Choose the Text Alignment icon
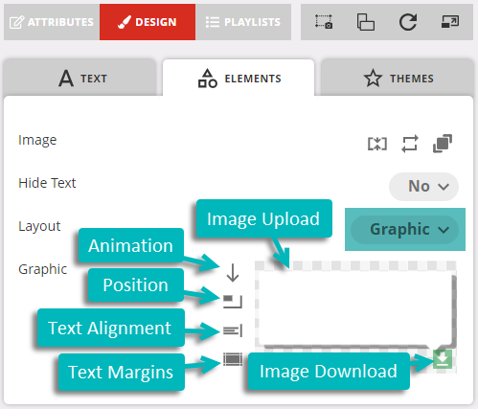This screenshot has width=478, height=409. coord(233,330)
